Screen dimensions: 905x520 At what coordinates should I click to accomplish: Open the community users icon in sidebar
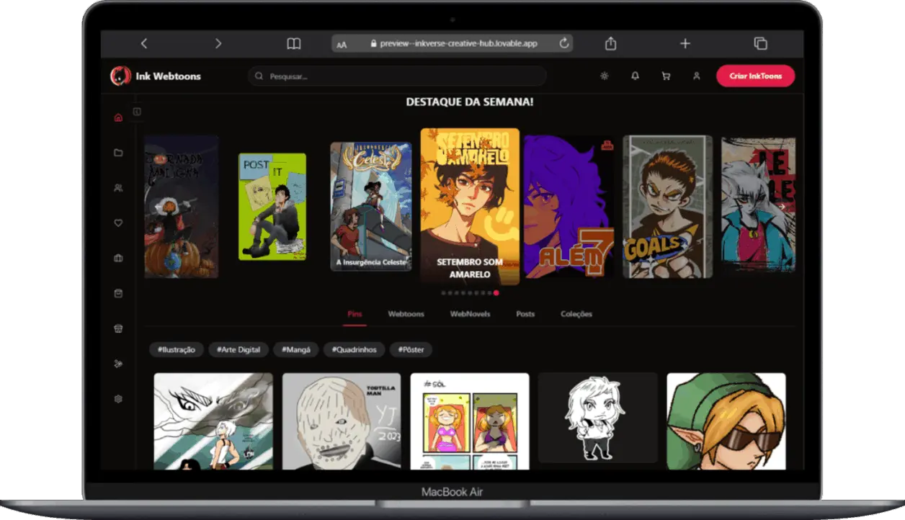click(118, 188)
